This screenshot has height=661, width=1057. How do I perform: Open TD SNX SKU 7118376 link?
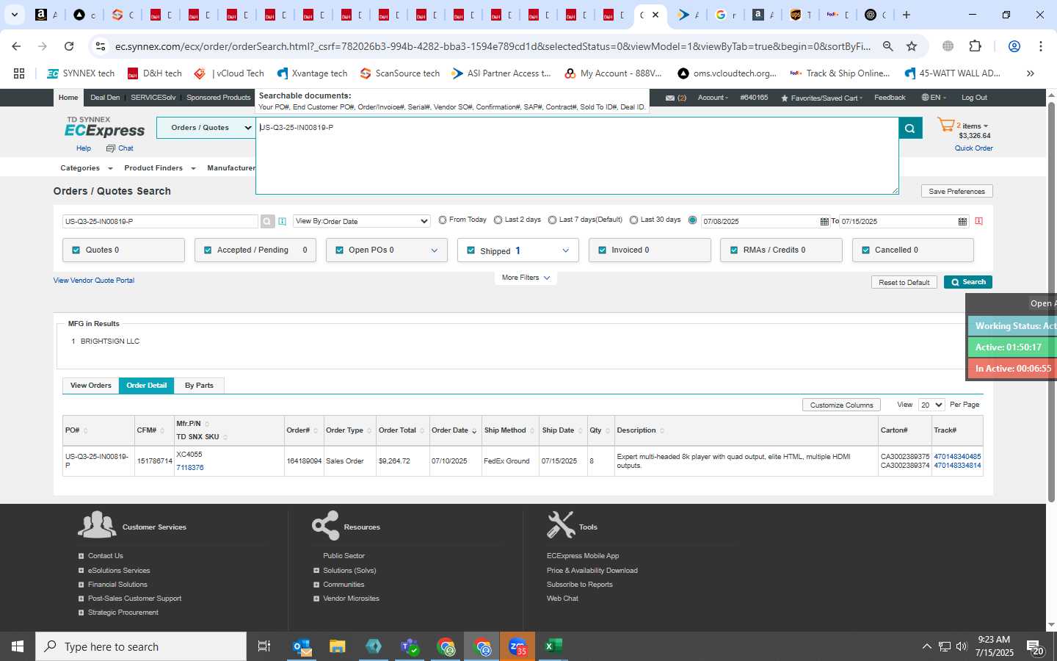(190, 468)
